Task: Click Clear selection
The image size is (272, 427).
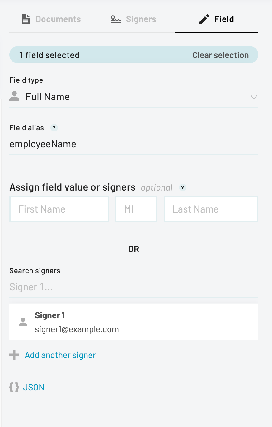Action: click(220, 55)
